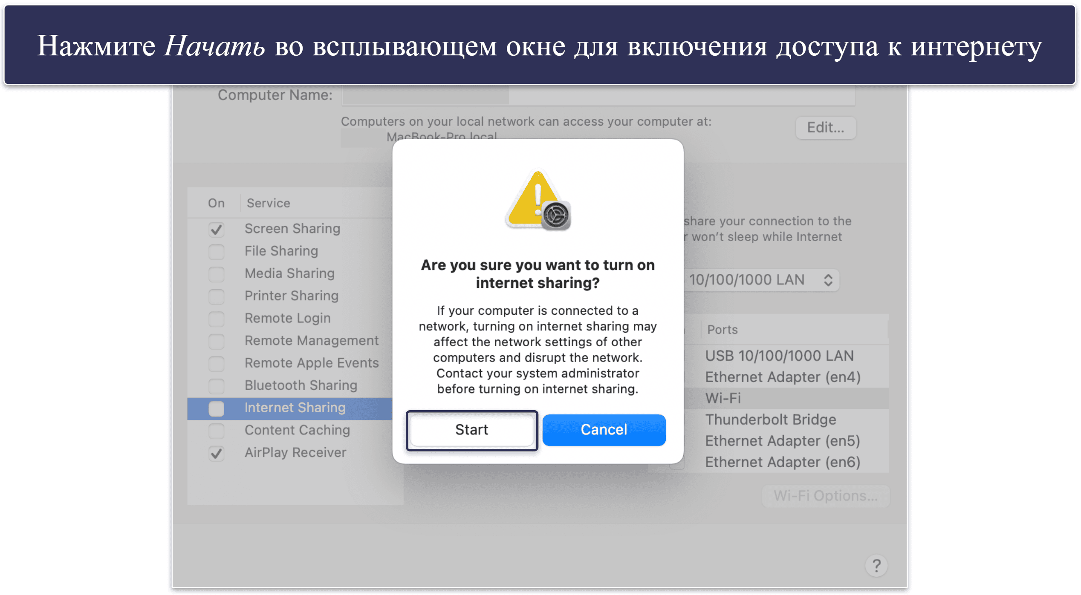Click Cancel in the internet sharing dialog
The height and width of the screenshot is (595, 1081).
click(x=604, y=430)
